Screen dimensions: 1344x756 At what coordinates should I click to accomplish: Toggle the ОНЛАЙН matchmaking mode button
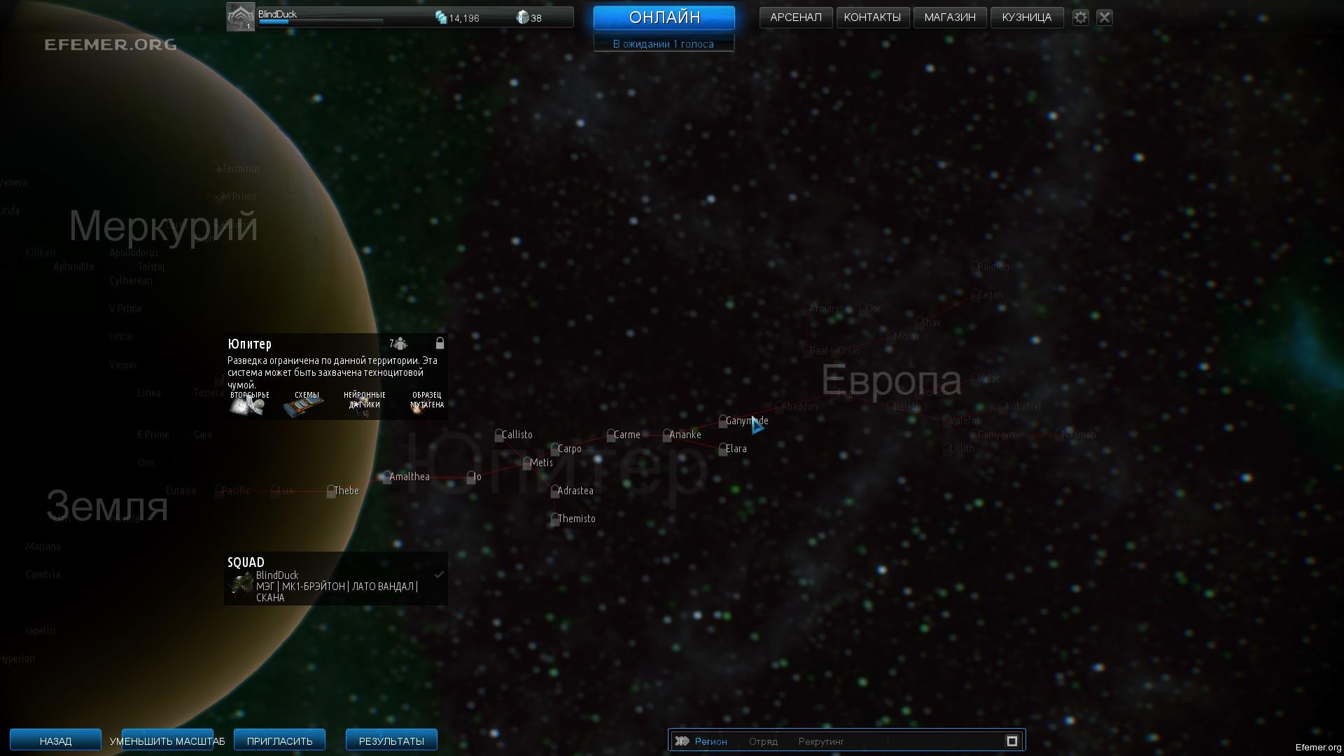664,17
